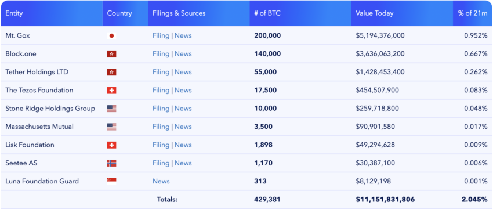Open The Tezos Foundation News link
The height and width of the screenshot is (209, 493).
tap(183, 91)
